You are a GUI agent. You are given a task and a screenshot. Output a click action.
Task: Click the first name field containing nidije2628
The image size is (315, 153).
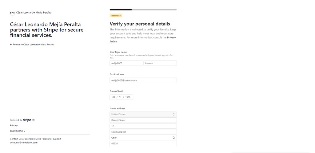pos(126,63)
